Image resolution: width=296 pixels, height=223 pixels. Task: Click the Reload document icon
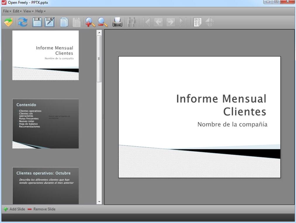pyautogui.click(x=23, y=22)
